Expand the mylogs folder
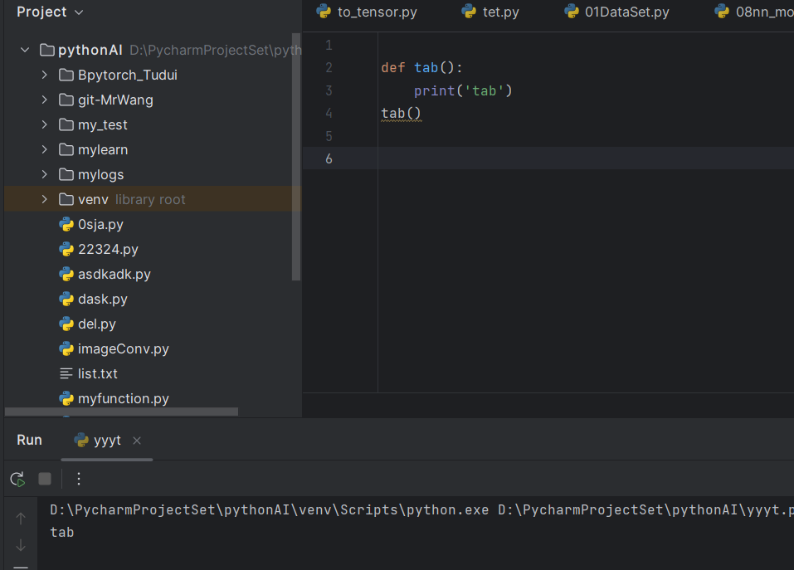The width and height of the screenshot is (794, 570). point(45,175)
